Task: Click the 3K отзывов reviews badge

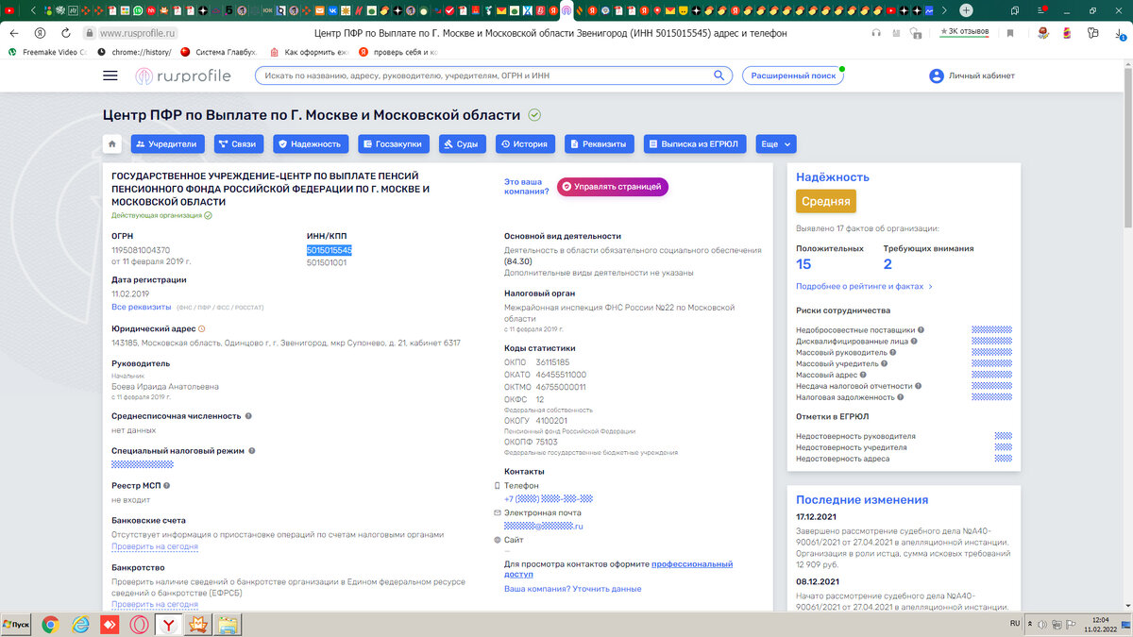Action: [x=964, y=32]
